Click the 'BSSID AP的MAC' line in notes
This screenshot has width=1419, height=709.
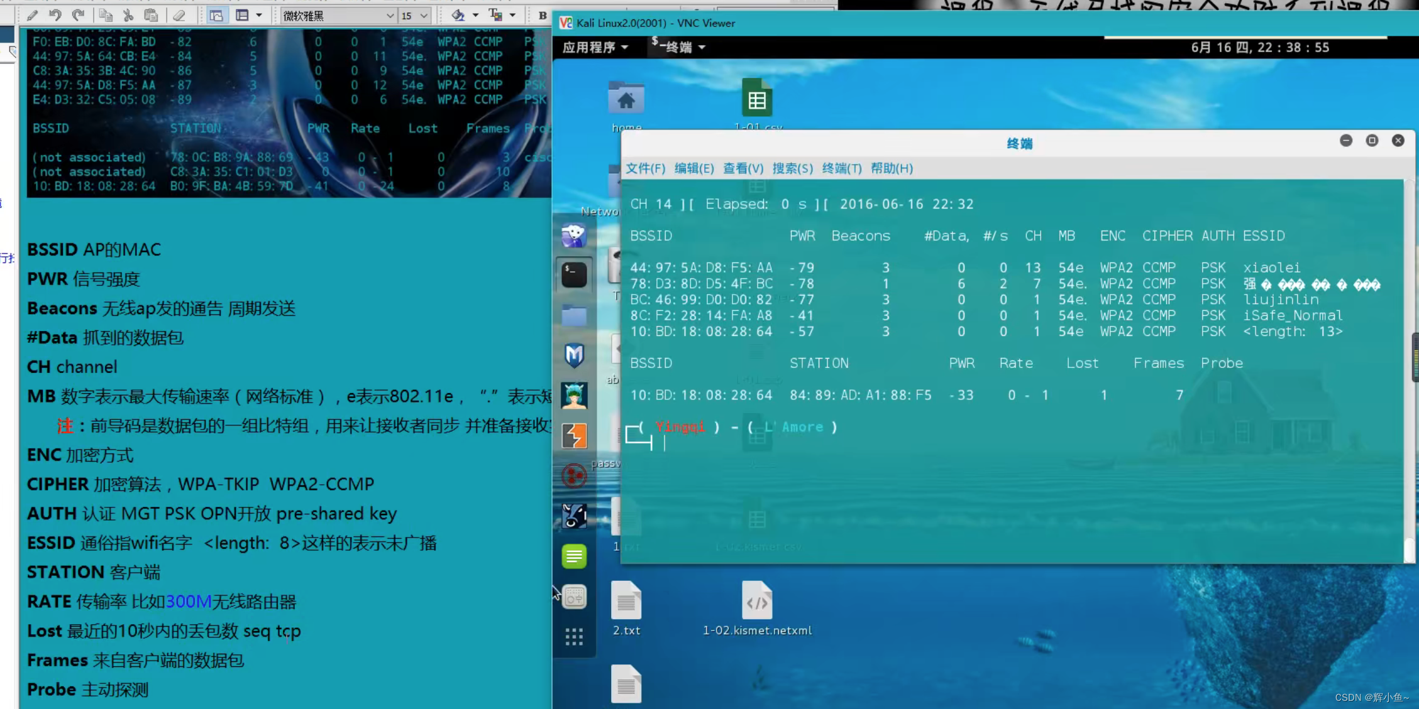94,249
